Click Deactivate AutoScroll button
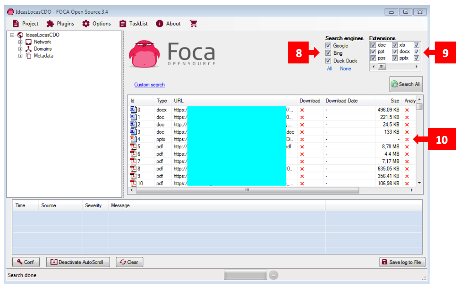 pyautogui.click(x=78, y=262)
